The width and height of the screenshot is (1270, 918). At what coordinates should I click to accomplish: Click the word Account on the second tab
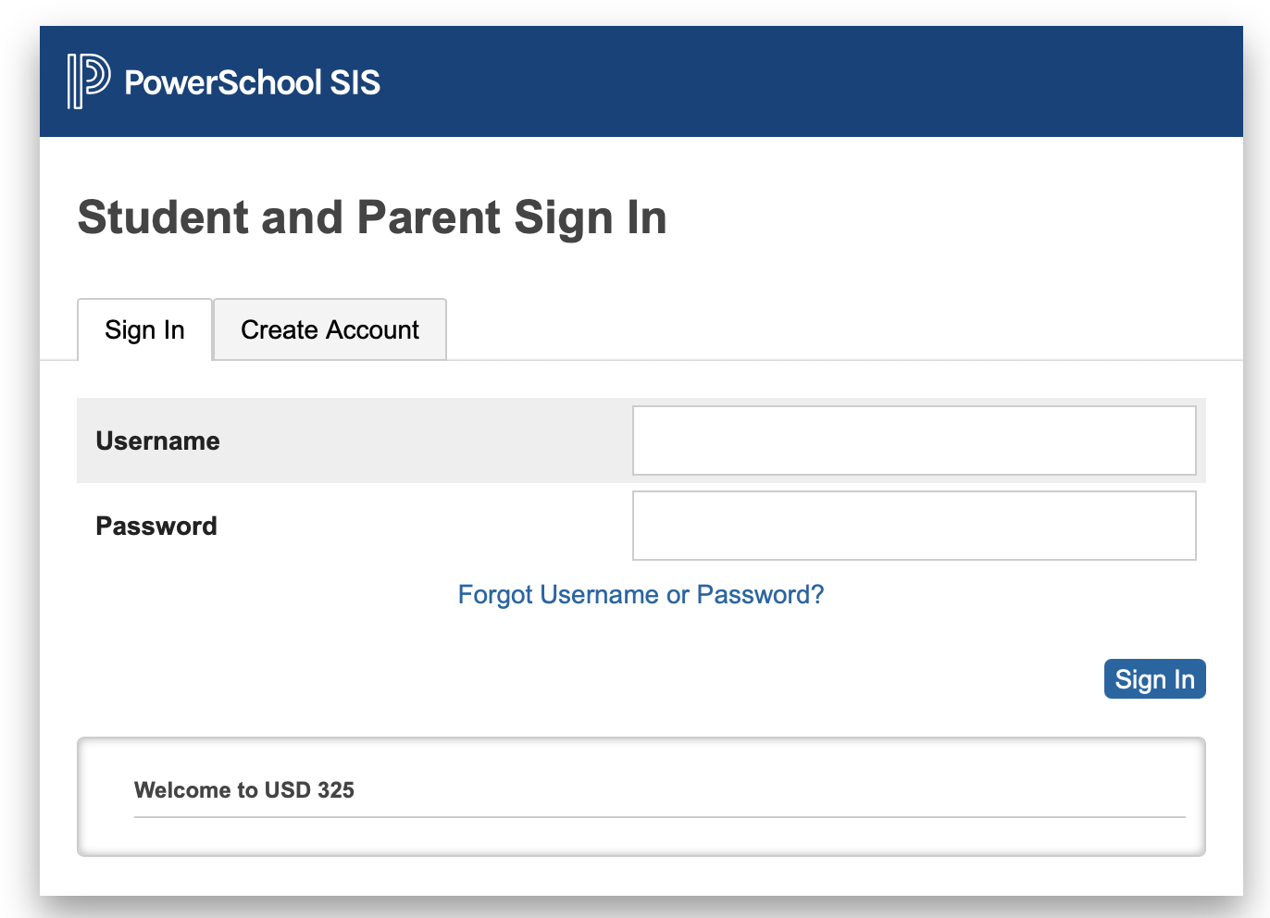(372, 329)
